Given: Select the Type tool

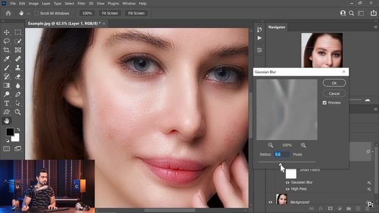Looking at the screenshot, I should [7, 103].
